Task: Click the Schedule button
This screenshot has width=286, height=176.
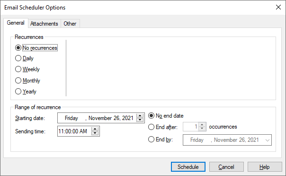Action: [188, 167]
